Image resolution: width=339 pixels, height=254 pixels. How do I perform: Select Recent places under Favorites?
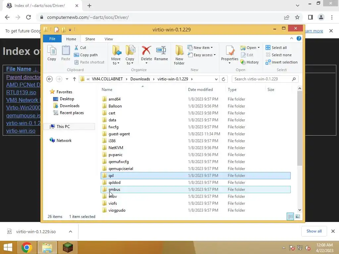(x=72, y=112)
